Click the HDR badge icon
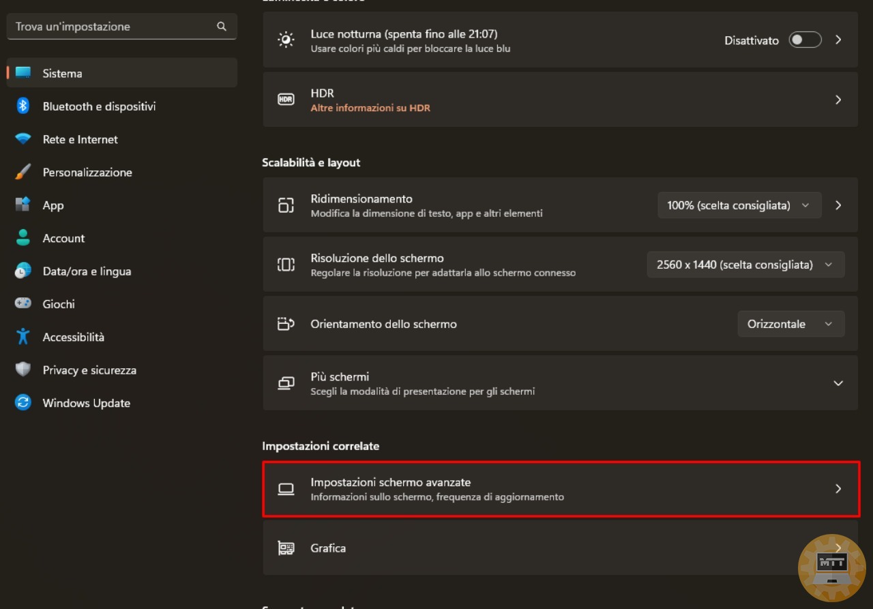 click(x=286, y=100)
